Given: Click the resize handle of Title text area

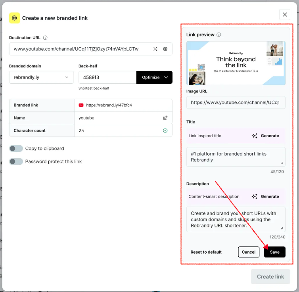Looking at the screenshot, I should click(282, 163).
